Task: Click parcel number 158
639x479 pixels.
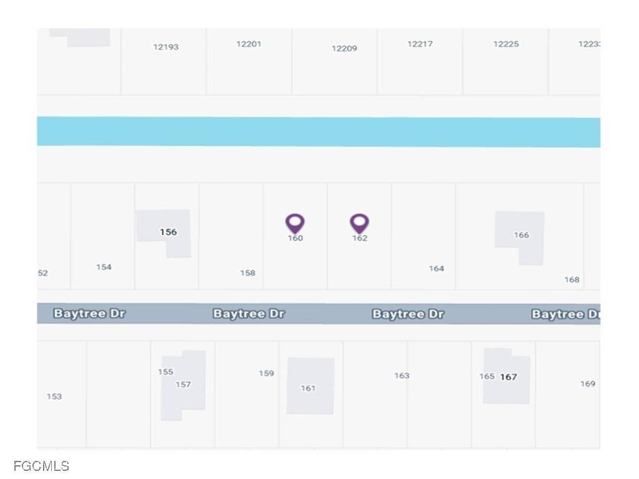Action: coord(248,273)
